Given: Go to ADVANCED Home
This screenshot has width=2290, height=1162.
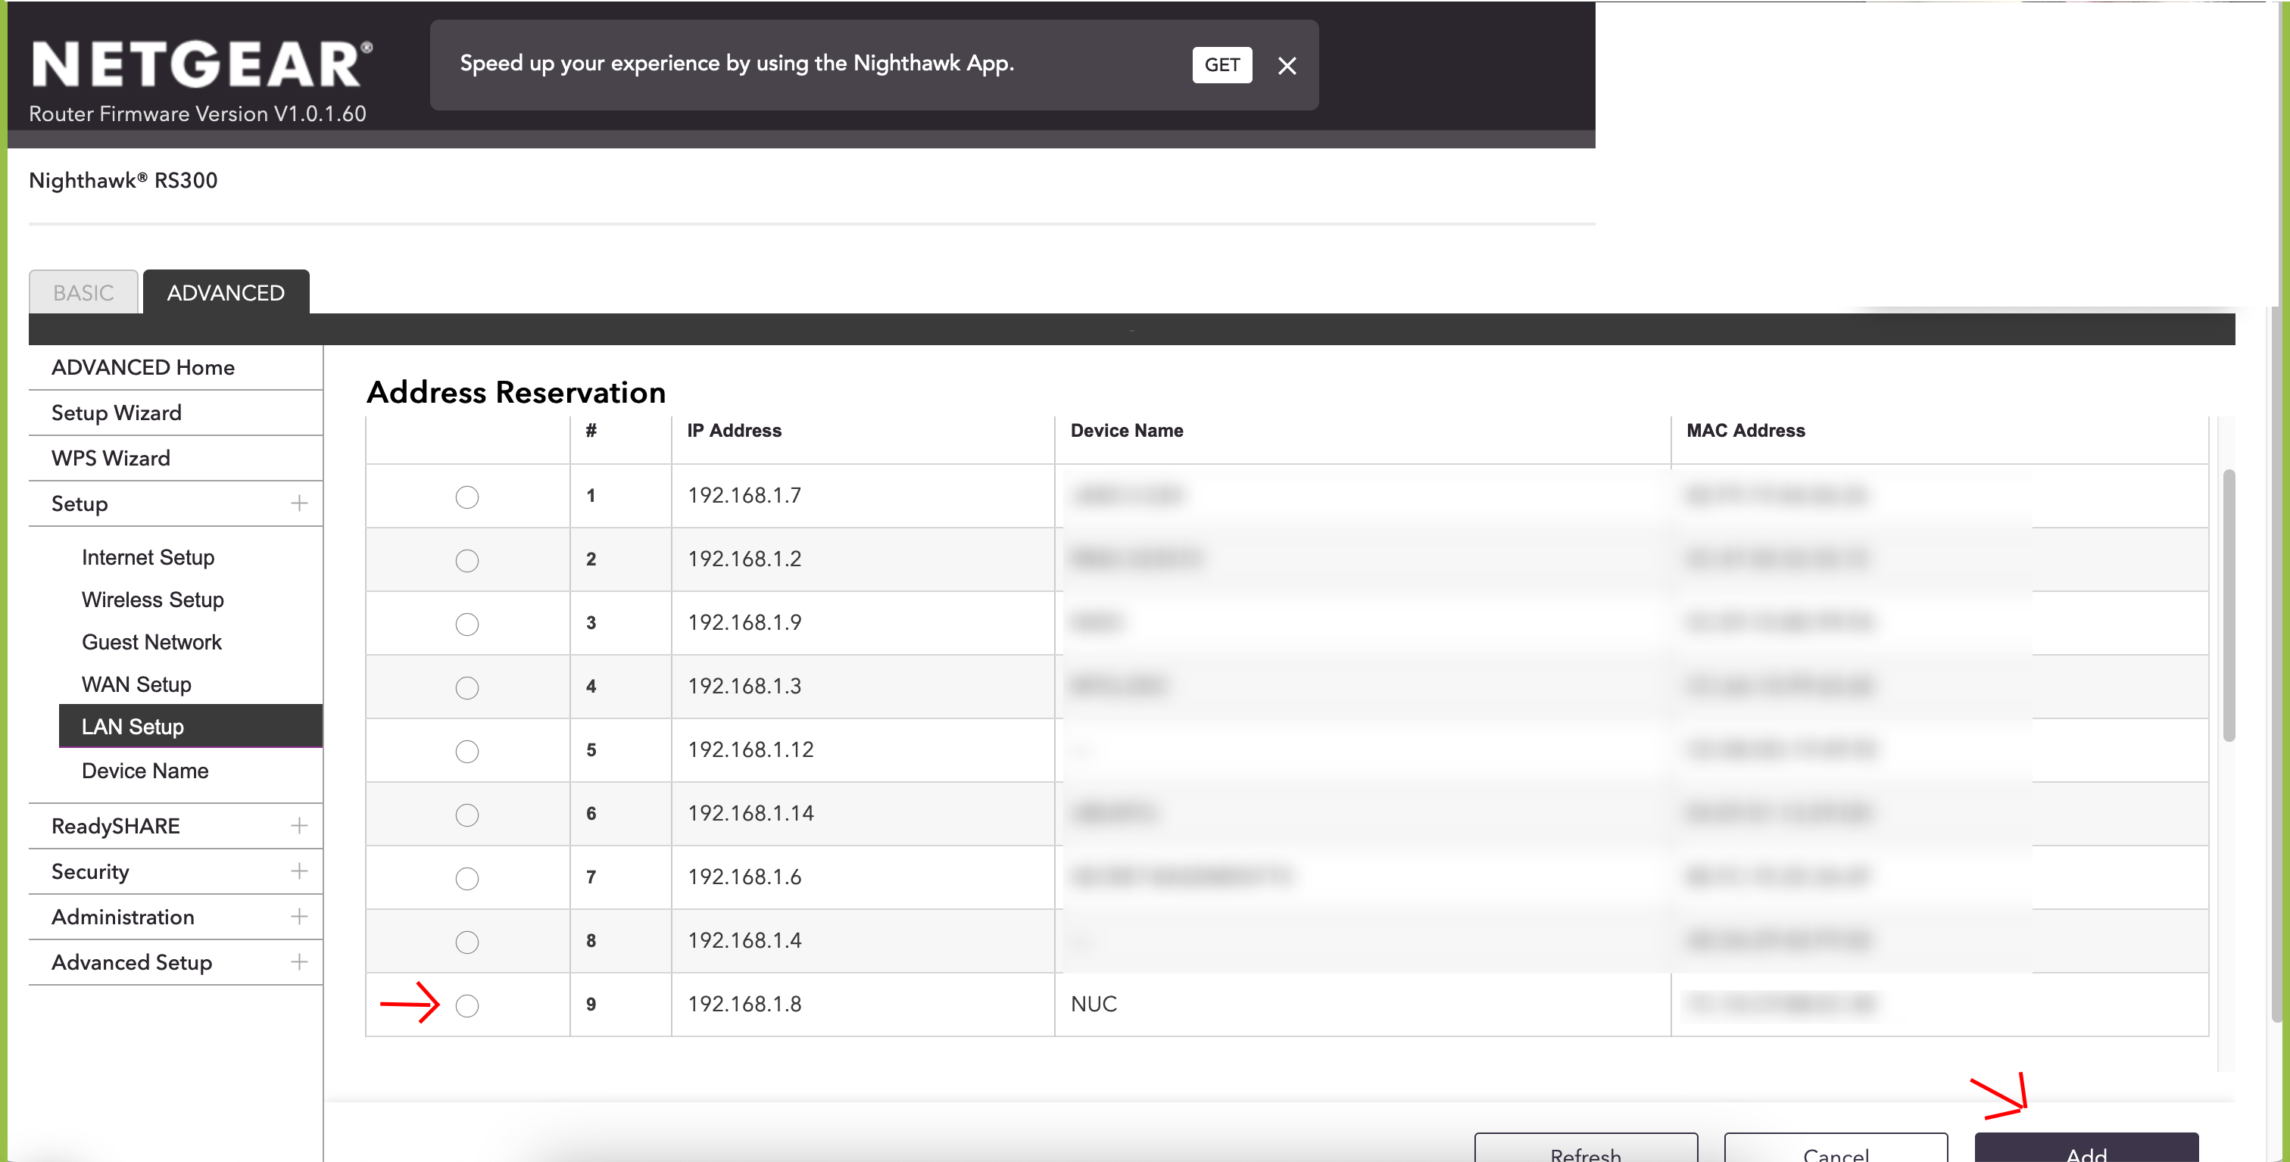Looking at the screenshot, I should pyautogui.click(x=143, y=367).
